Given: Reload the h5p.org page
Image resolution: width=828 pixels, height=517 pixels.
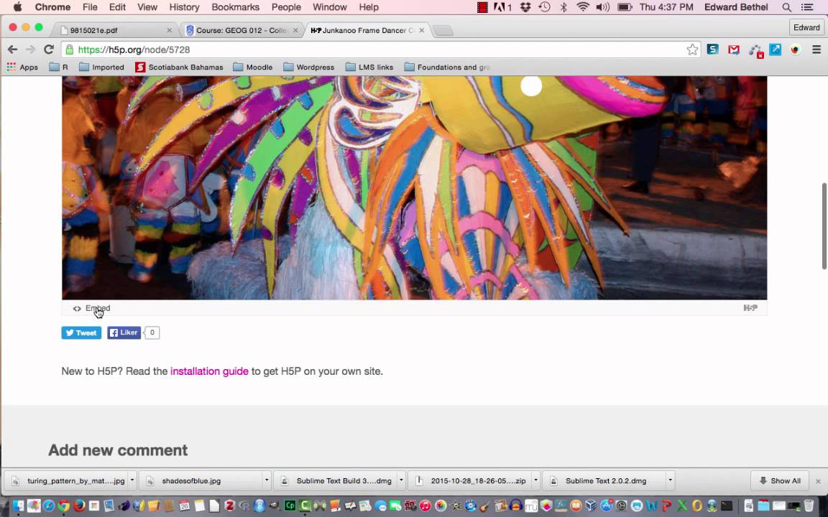Looking at the screenshot, I should pos(49,49).
